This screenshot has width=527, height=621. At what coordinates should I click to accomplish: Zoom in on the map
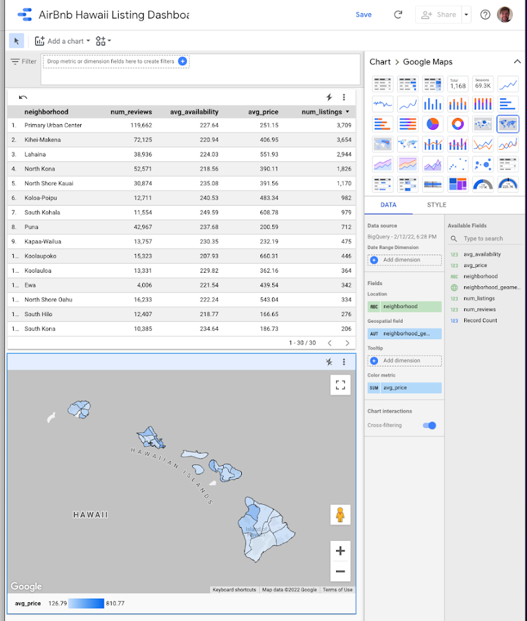(341, 551)
